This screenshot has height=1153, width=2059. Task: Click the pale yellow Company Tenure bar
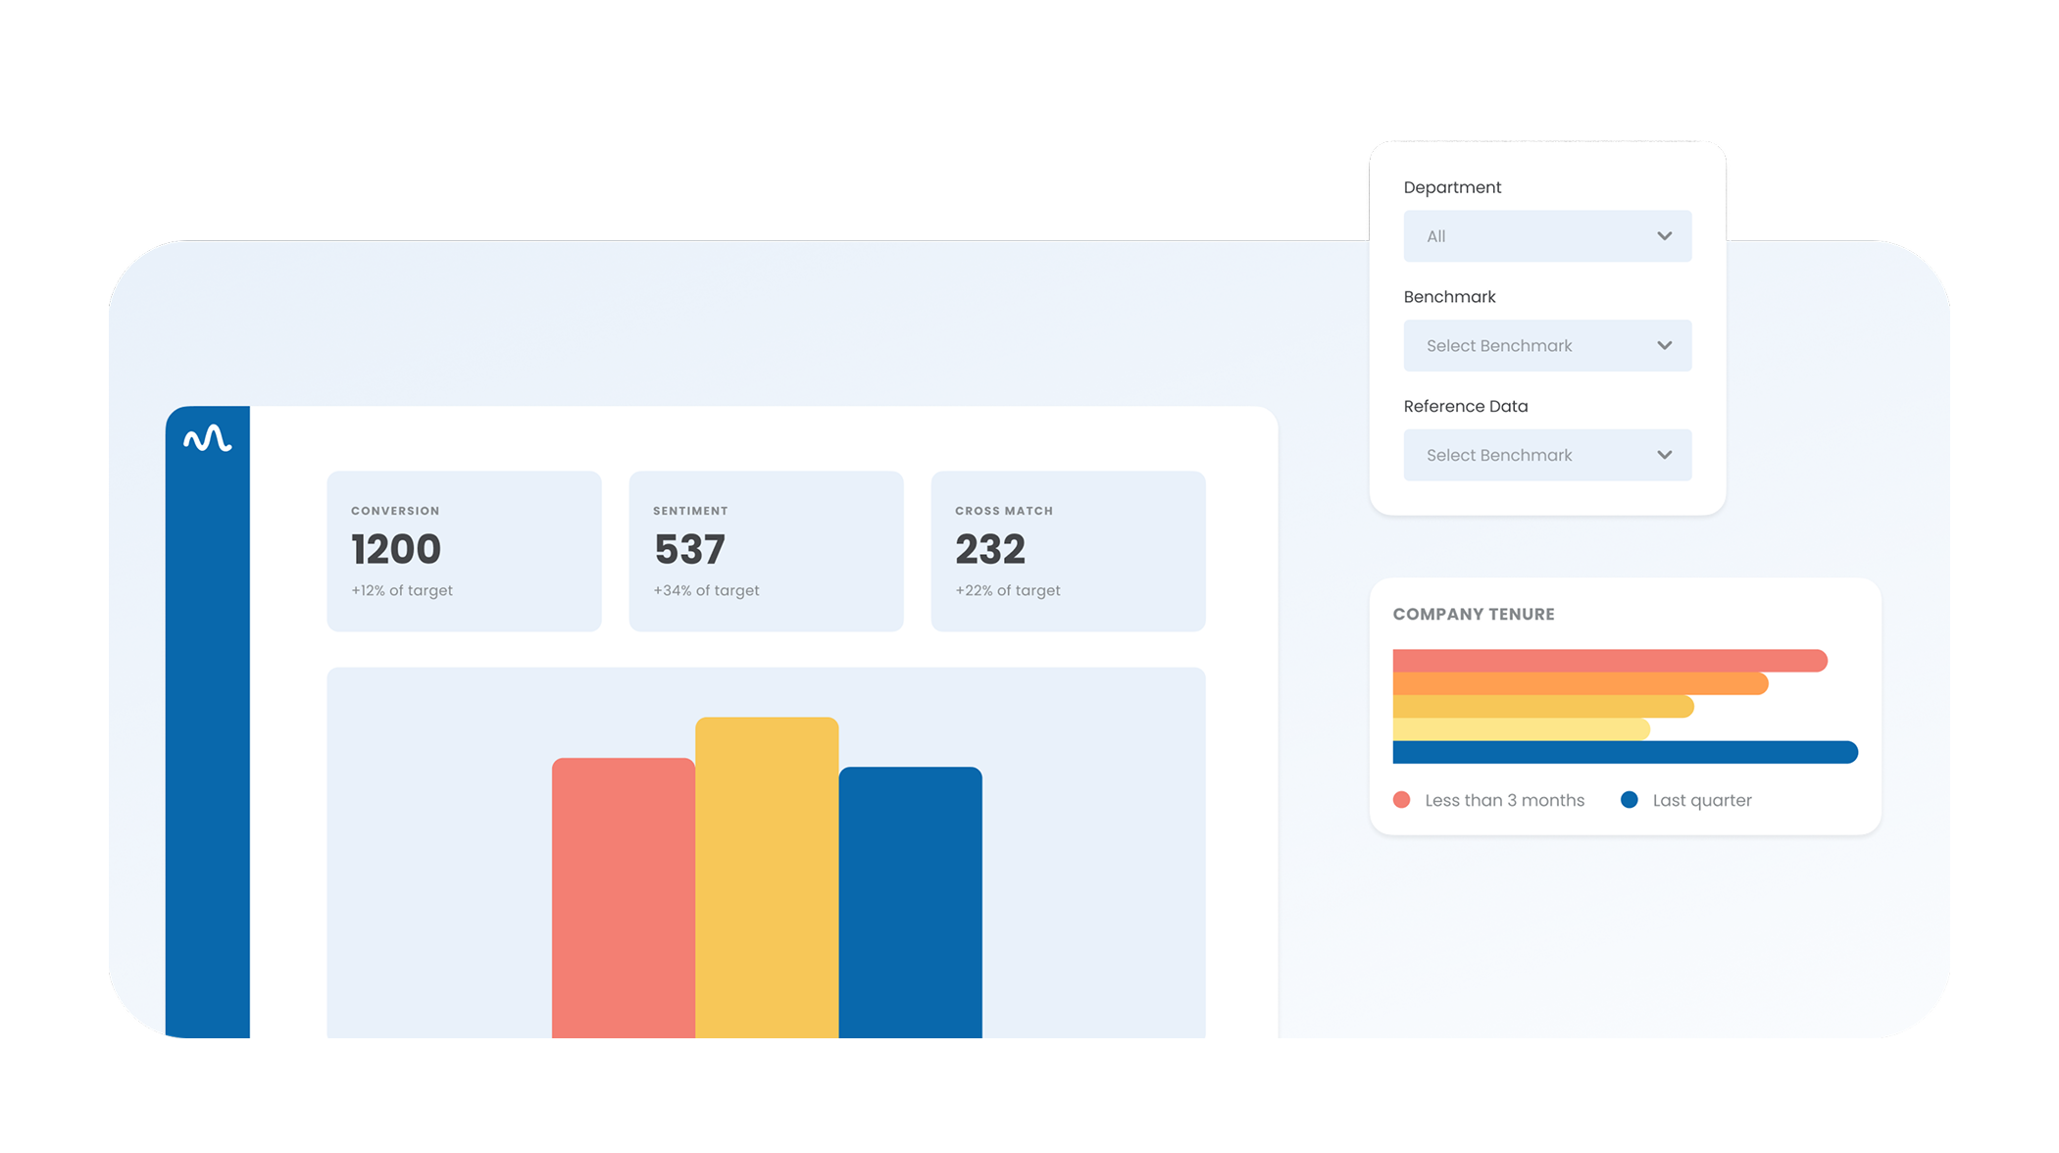[1521, 729]
